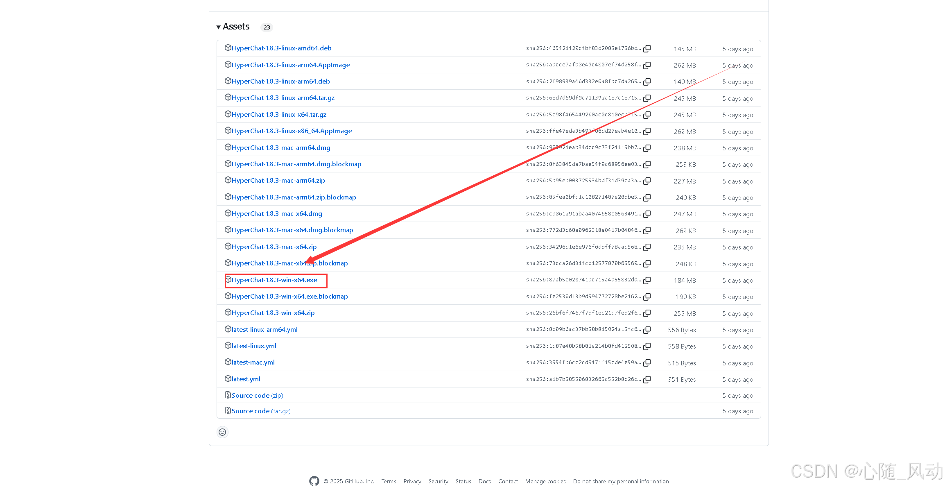Viewport: 945px width, 487px height.
Task: Copy sha256 for linux-amd64.deb
Action: click(647, 49)
